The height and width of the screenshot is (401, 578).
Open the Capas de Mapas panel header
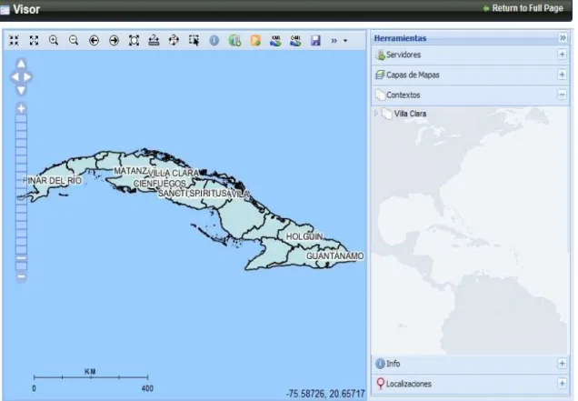(x=470, y=75)
